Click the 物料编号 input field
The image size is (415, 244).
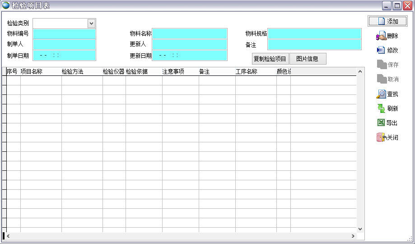coord(64,34)
